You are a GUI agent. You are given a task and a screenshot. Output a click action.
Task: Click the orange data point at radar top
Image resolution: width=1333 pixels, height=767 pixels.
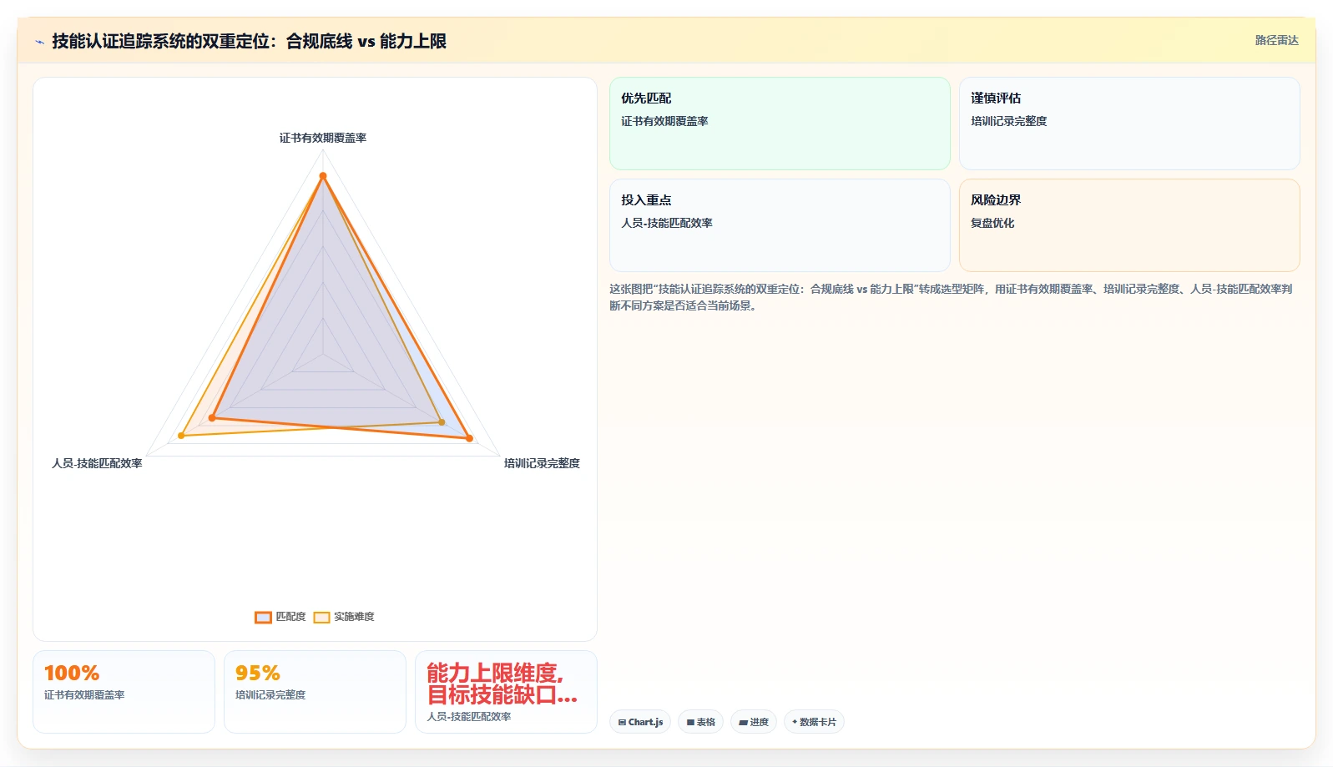(323, 175)
